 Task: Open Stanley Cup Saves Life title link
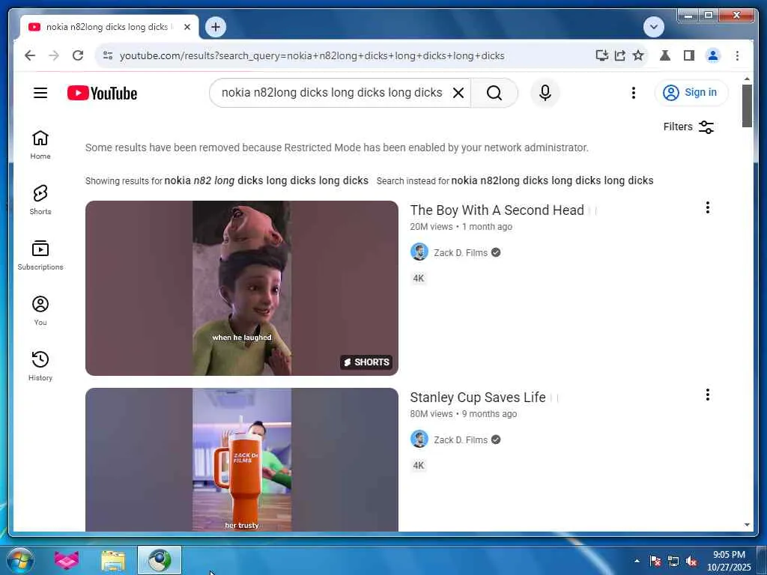coord(478,398)
